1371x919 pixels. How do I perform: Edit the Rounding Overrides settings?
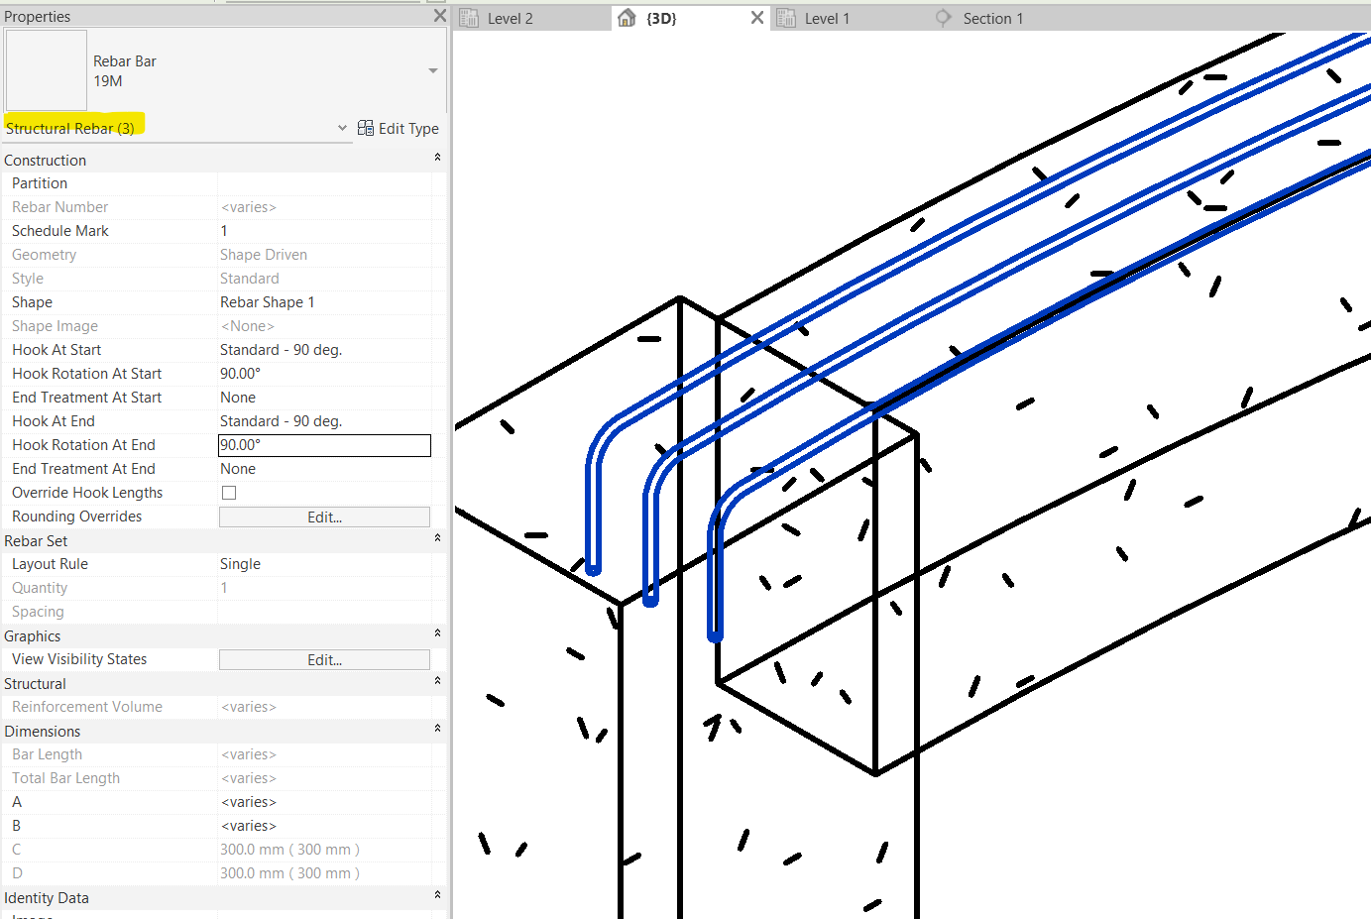coord(324,516)
